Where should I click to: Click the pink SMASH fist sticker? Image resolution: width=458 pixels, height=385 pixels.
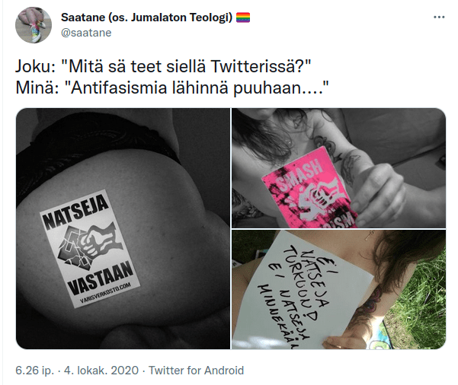[x=310, y=188]
